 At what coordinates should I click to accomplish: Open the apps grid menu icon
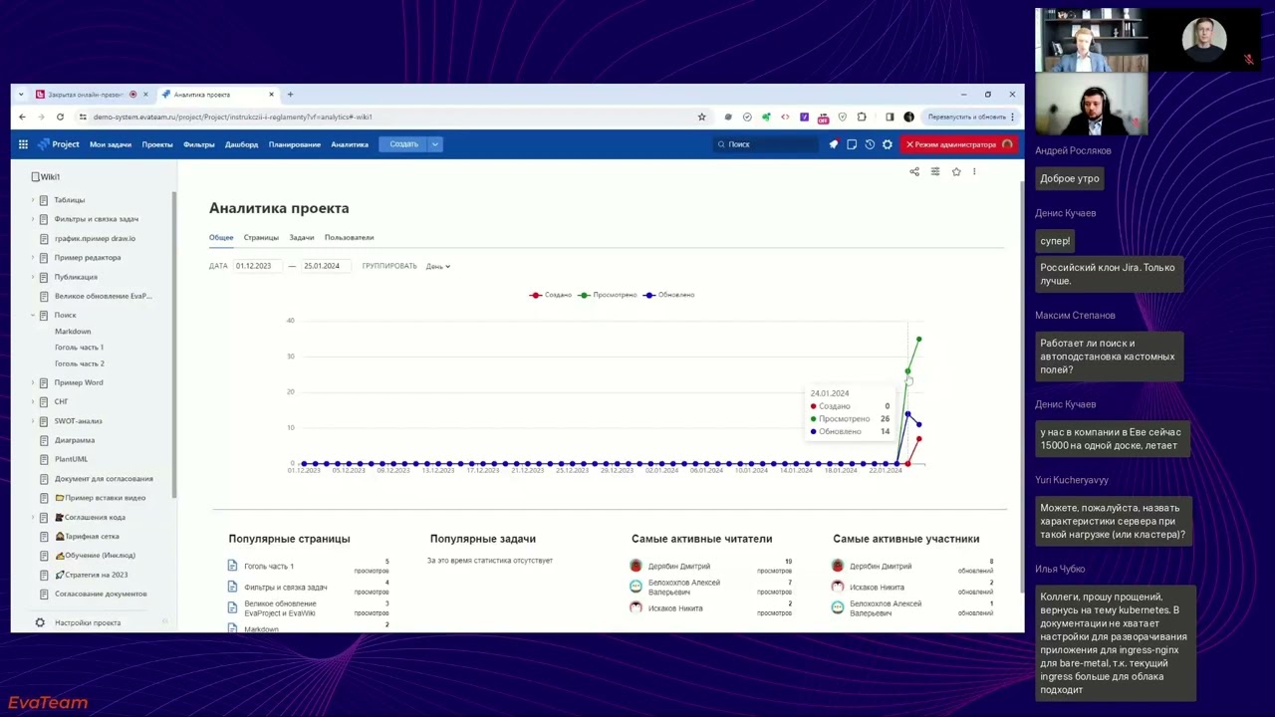point(22,144)
